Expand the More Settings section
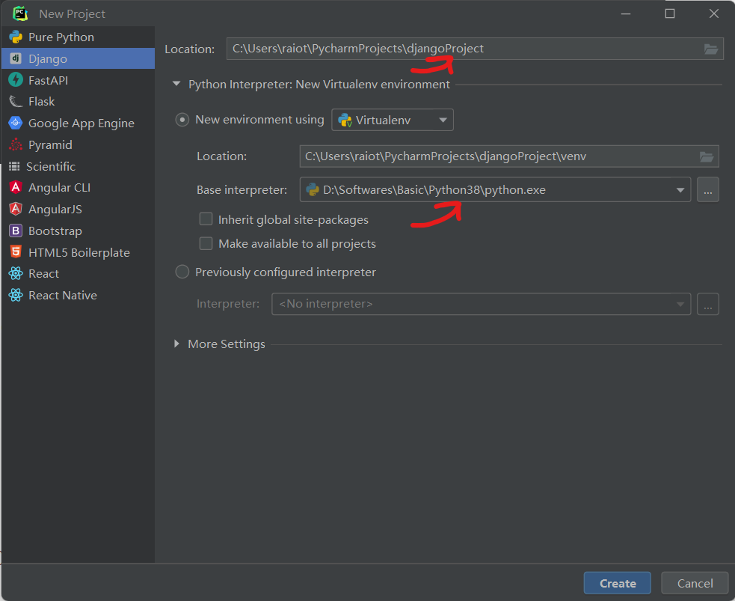 (177, 344)
